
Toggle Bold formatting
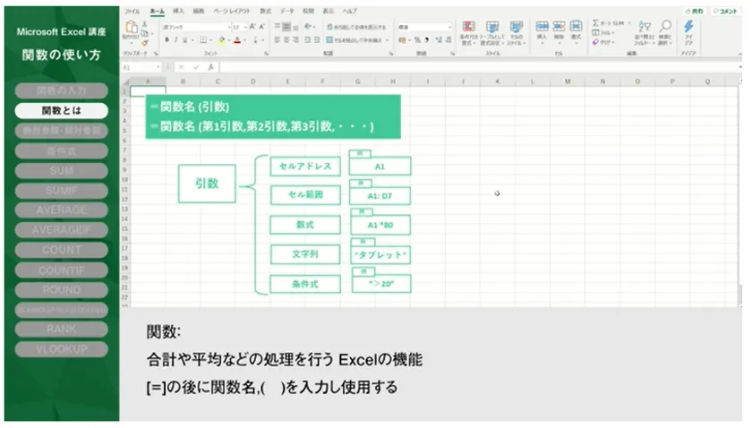[167, 40]
